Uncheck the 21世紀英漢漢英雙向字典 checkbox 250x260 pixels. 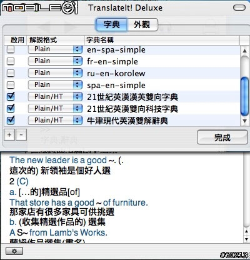11,96
